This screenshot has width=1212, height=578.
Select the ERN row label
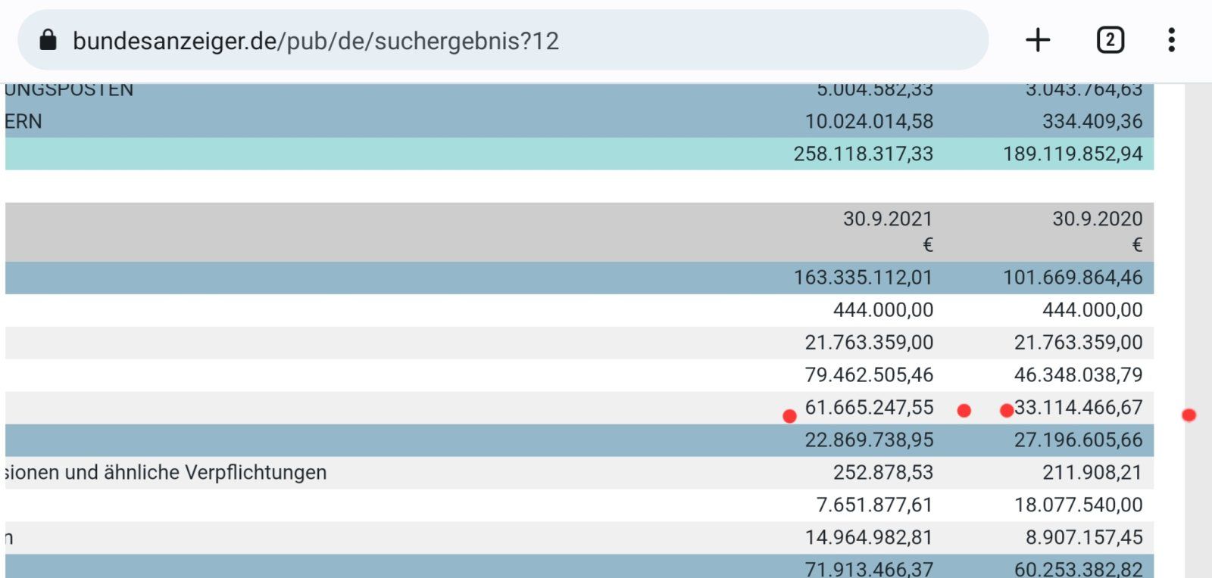point(23,121)
